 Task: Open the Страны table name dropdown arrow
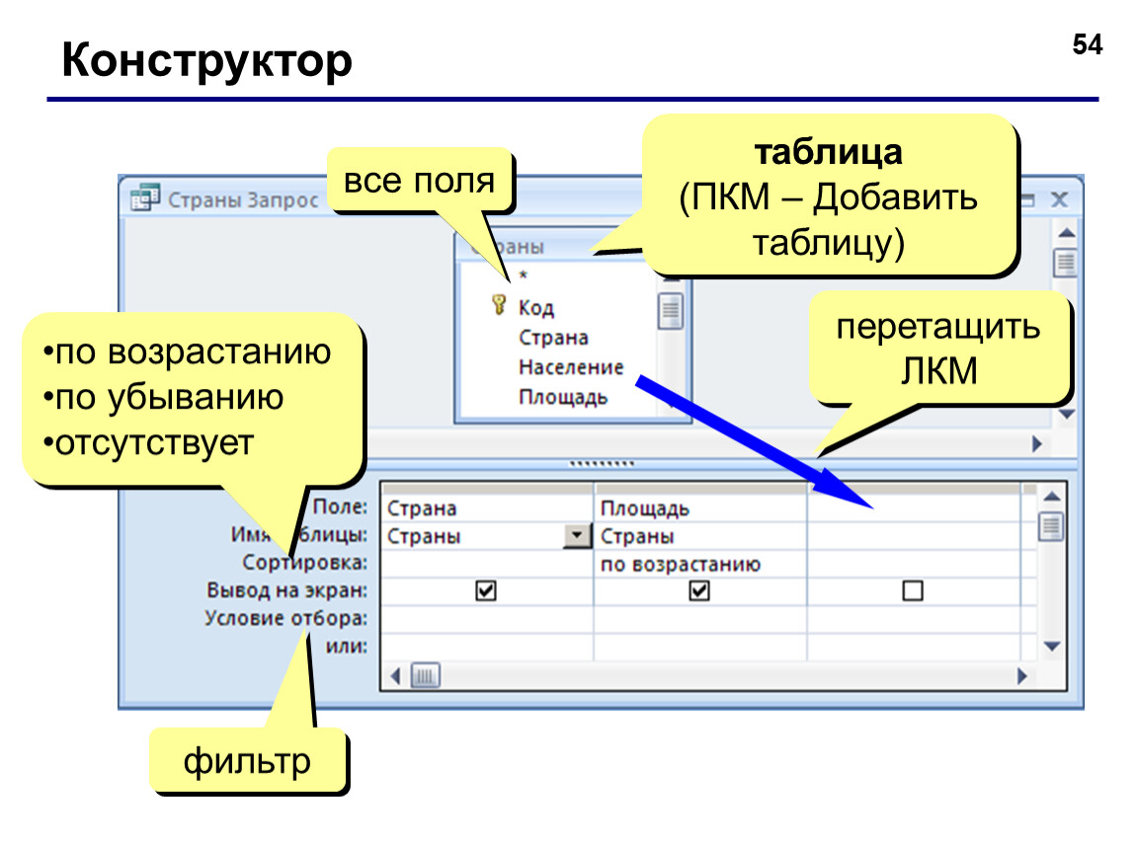click(x=577, y=536)
